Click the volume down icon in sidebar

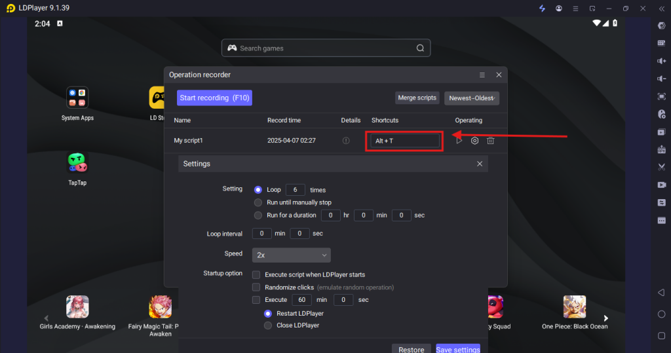point(661,79)
